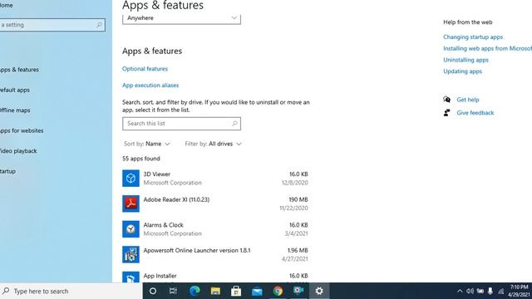This screenshot has width=532, height=299.
Task: Select the Alarms & Clock entry name
Action: point(163,225)
